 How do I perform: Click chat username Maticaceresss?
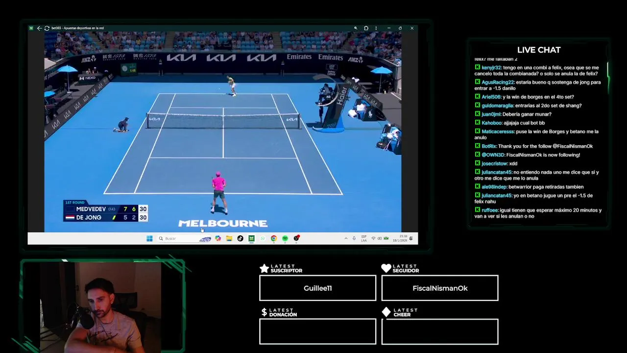tap(498, 131)
